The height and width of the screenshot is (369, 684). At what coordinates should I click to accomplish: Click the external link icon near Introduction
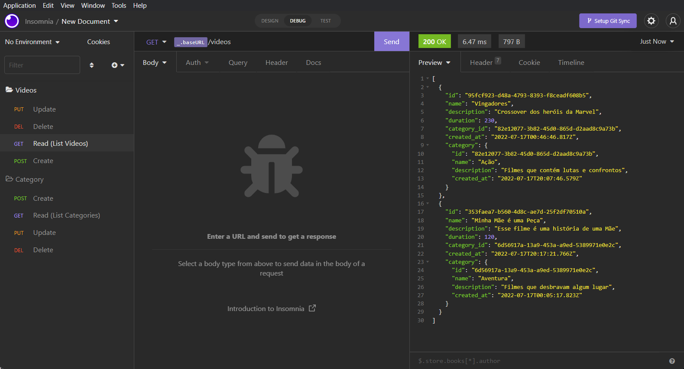click(312, 308)
